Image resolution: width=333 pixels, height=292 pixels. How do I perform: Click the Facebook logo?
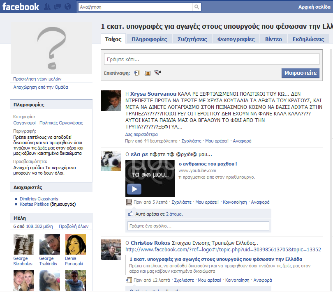[21, 7]
